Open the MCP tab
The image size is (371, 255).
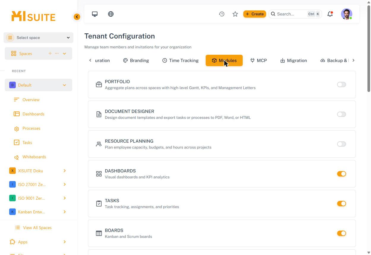pyautogui.click(x=258, y=60)
